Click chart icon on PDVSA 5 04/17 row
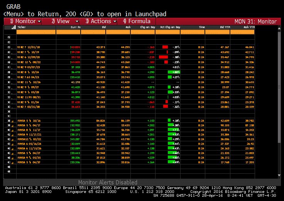284x201 pixels. [x=12, y=126]
